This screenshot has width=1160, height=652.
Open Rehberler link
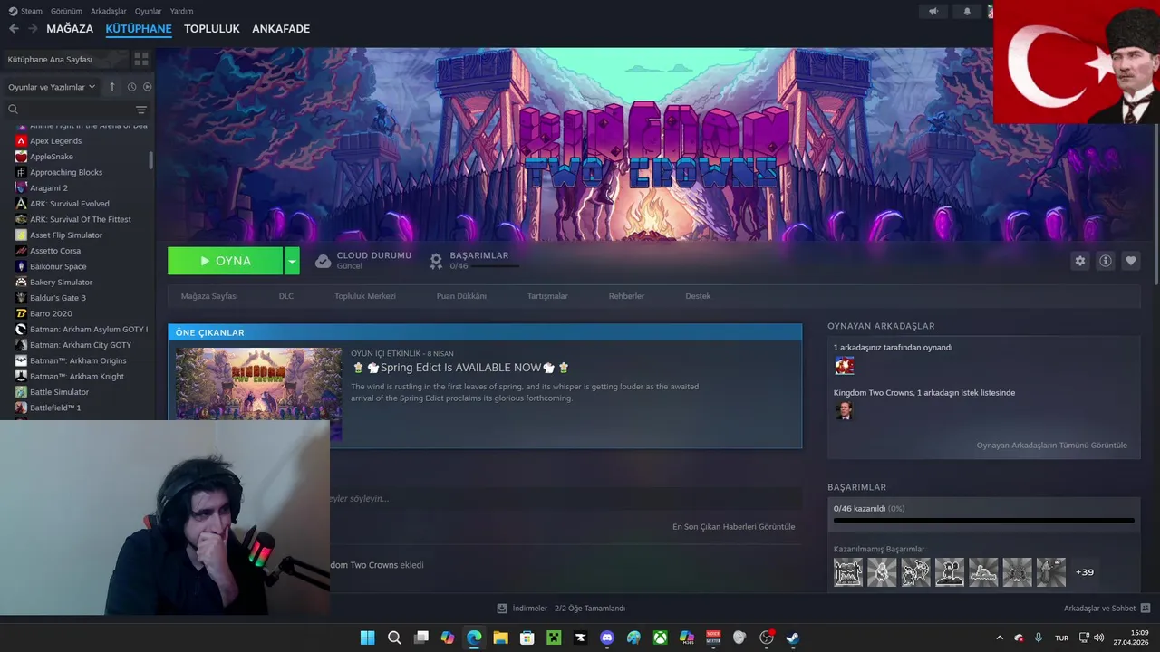point(626,296)
